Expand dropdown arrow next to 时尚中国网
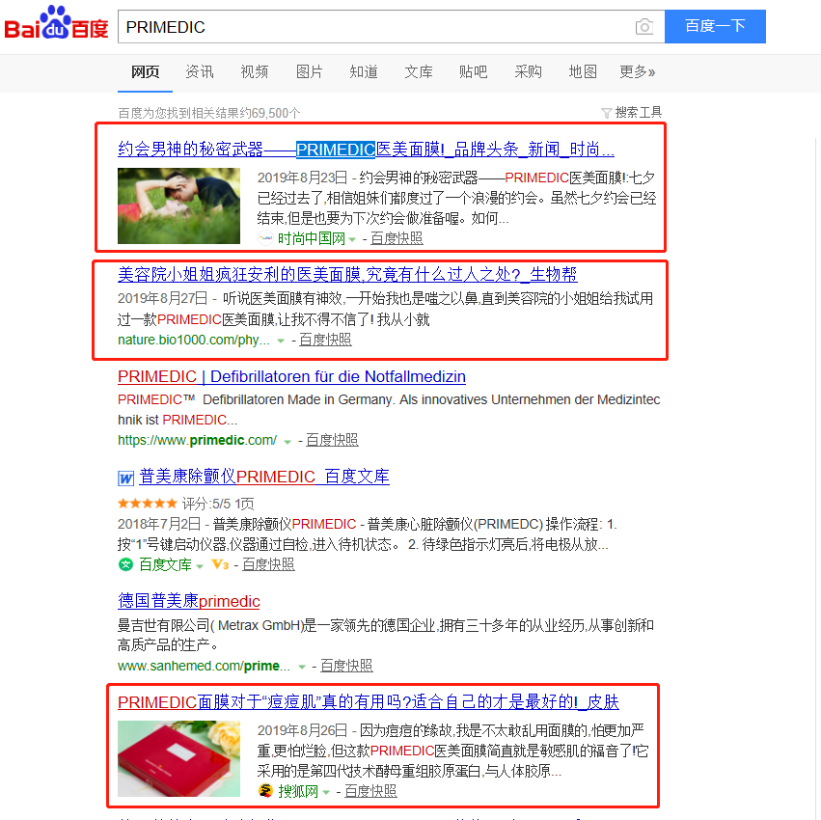The height and width of the screenshot is (820, 821). pyautogui.click(x=352, y=240)
